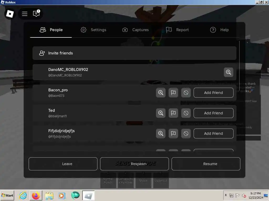Report Ted using flag icon

[x=173, y=113]
